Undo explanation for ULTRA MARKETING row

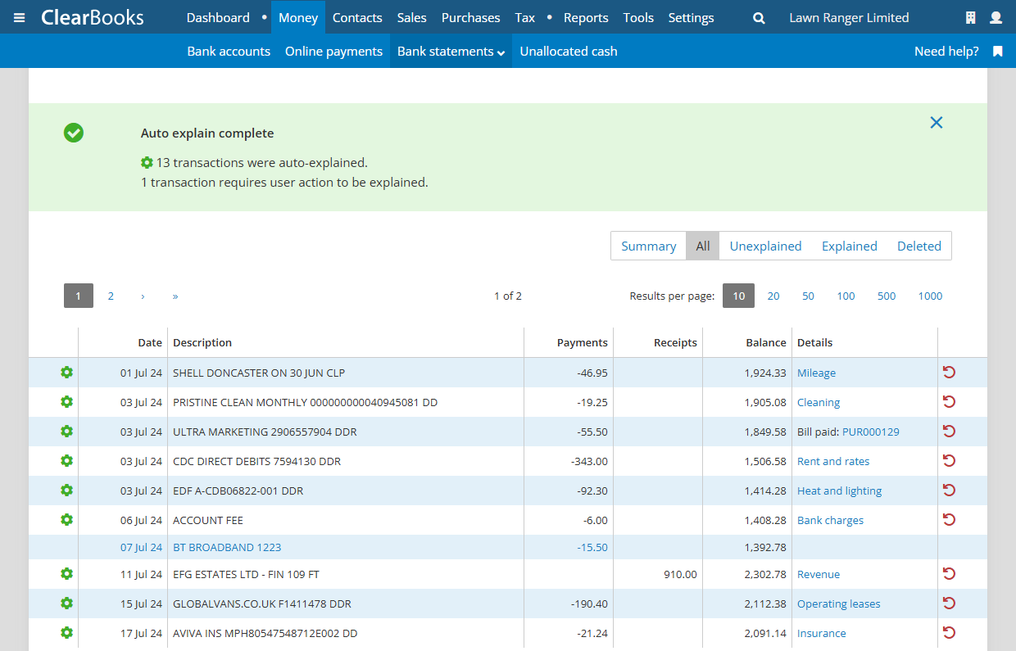(949, 432)
